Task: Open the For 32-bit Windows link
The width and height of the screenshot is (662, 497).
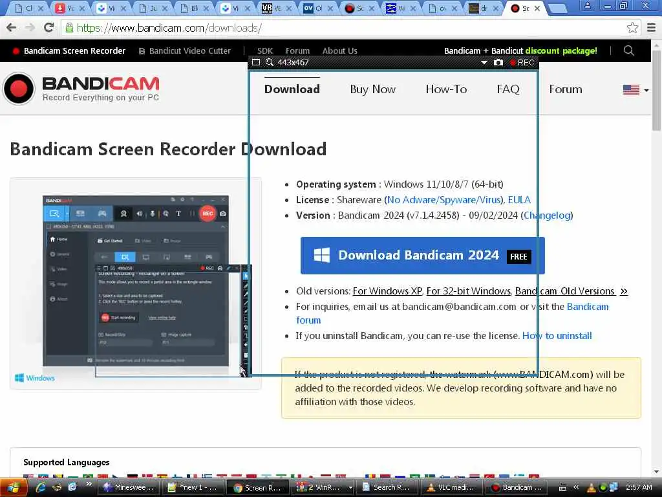Action: pyautogui.click(x=469, y=291)
